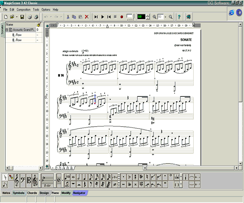Rewind to the beginning of composition
Viewport: 244px width, 203px height.
click(x=109, y=17)
